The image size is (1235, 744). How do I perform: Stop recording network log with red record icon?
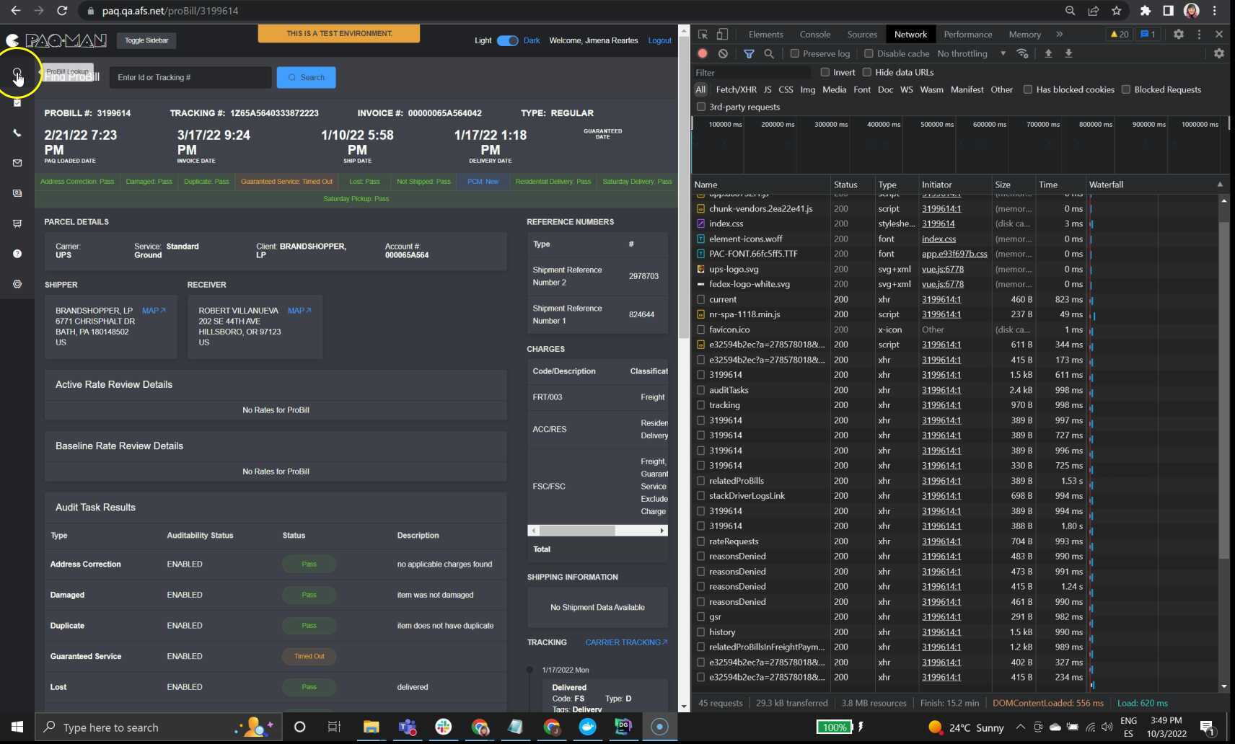pos(703,53)
